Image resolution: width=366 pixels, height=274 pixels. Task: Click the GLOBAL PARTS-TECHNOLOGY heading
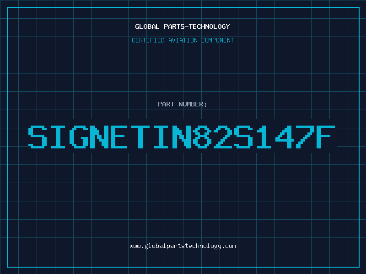tap(183, 26)
